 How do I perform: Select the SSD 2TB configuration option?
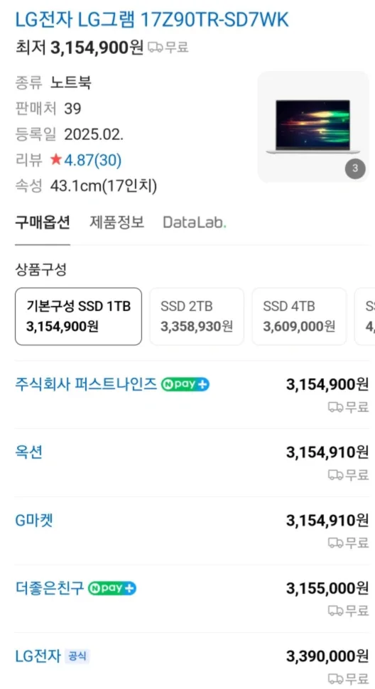tap(197, 316)
